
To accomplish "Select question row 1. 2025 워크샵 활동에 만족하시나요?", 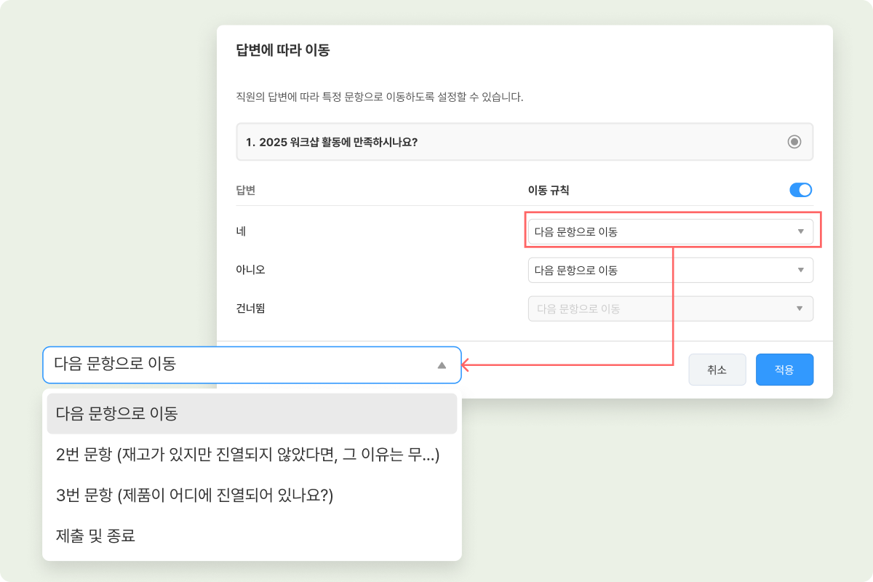I will (525, 141).
